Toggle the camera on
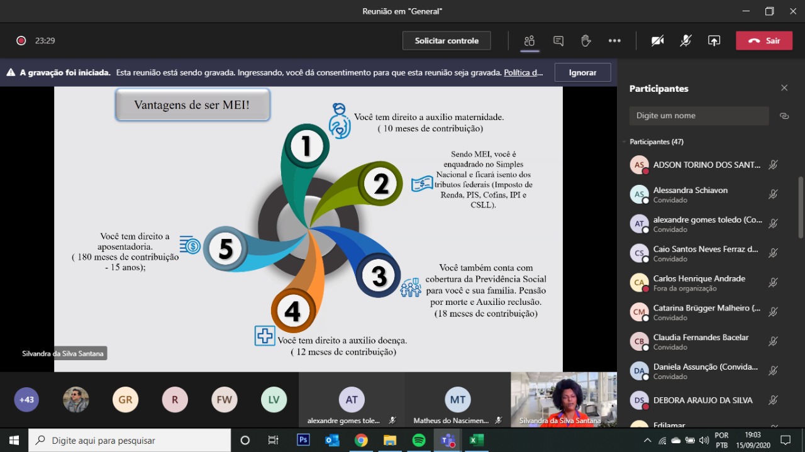Image resolution: width=805 pixels, height=452 pixels. click(657, 41)
